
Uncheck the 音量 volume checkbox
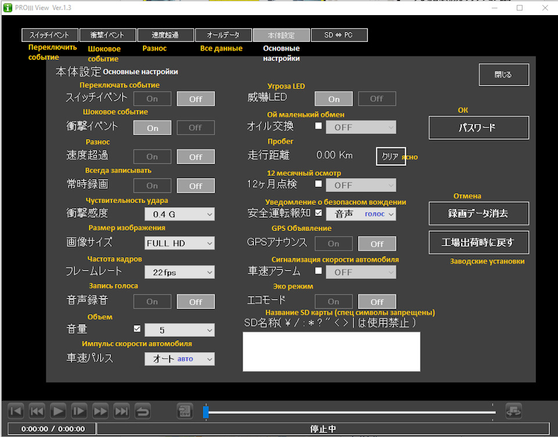[137, 328]
